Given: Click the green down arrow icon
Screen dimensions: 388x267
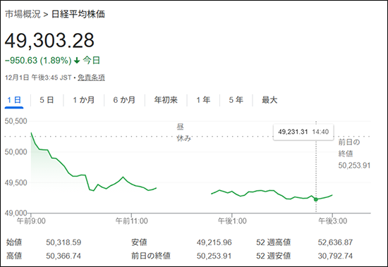Looking at the screenshot, I should (77, 61).
